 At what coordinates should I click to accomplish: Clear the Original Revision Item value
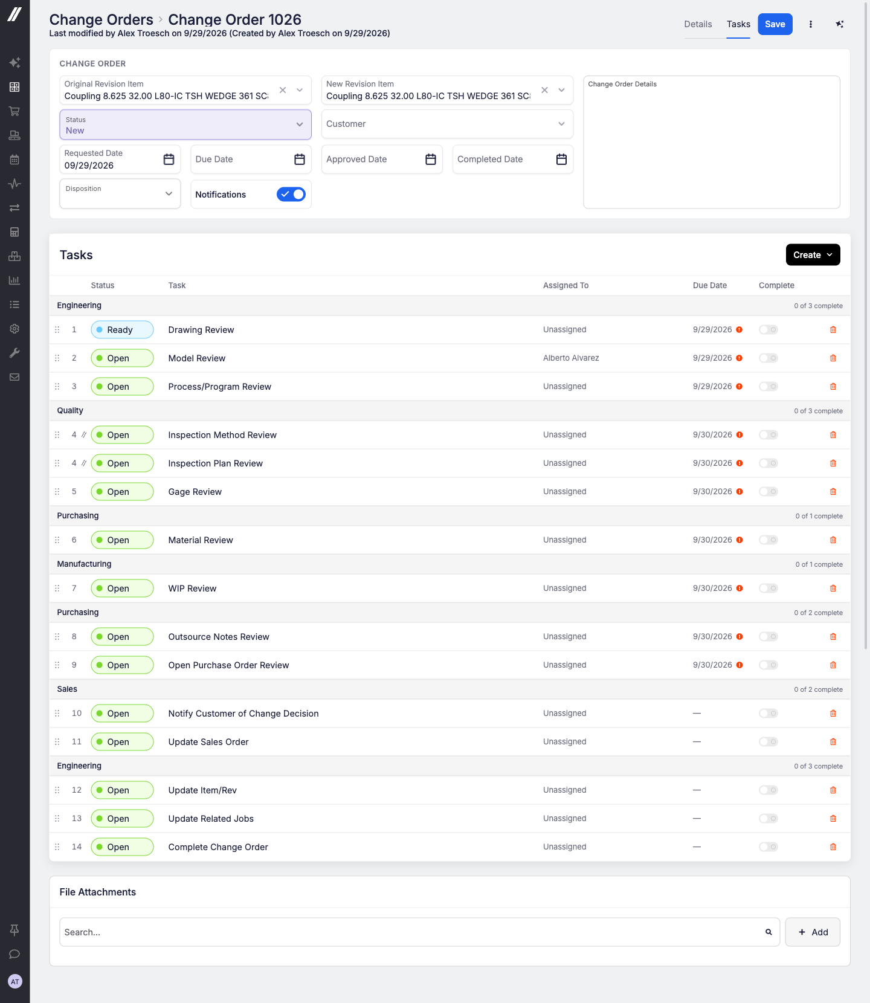pyautogui.click(x=283, y=90)
